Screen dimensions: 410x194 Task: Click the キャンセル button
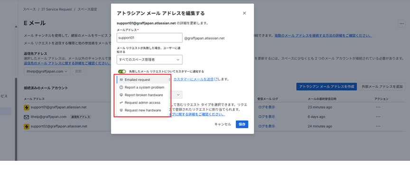223,124
